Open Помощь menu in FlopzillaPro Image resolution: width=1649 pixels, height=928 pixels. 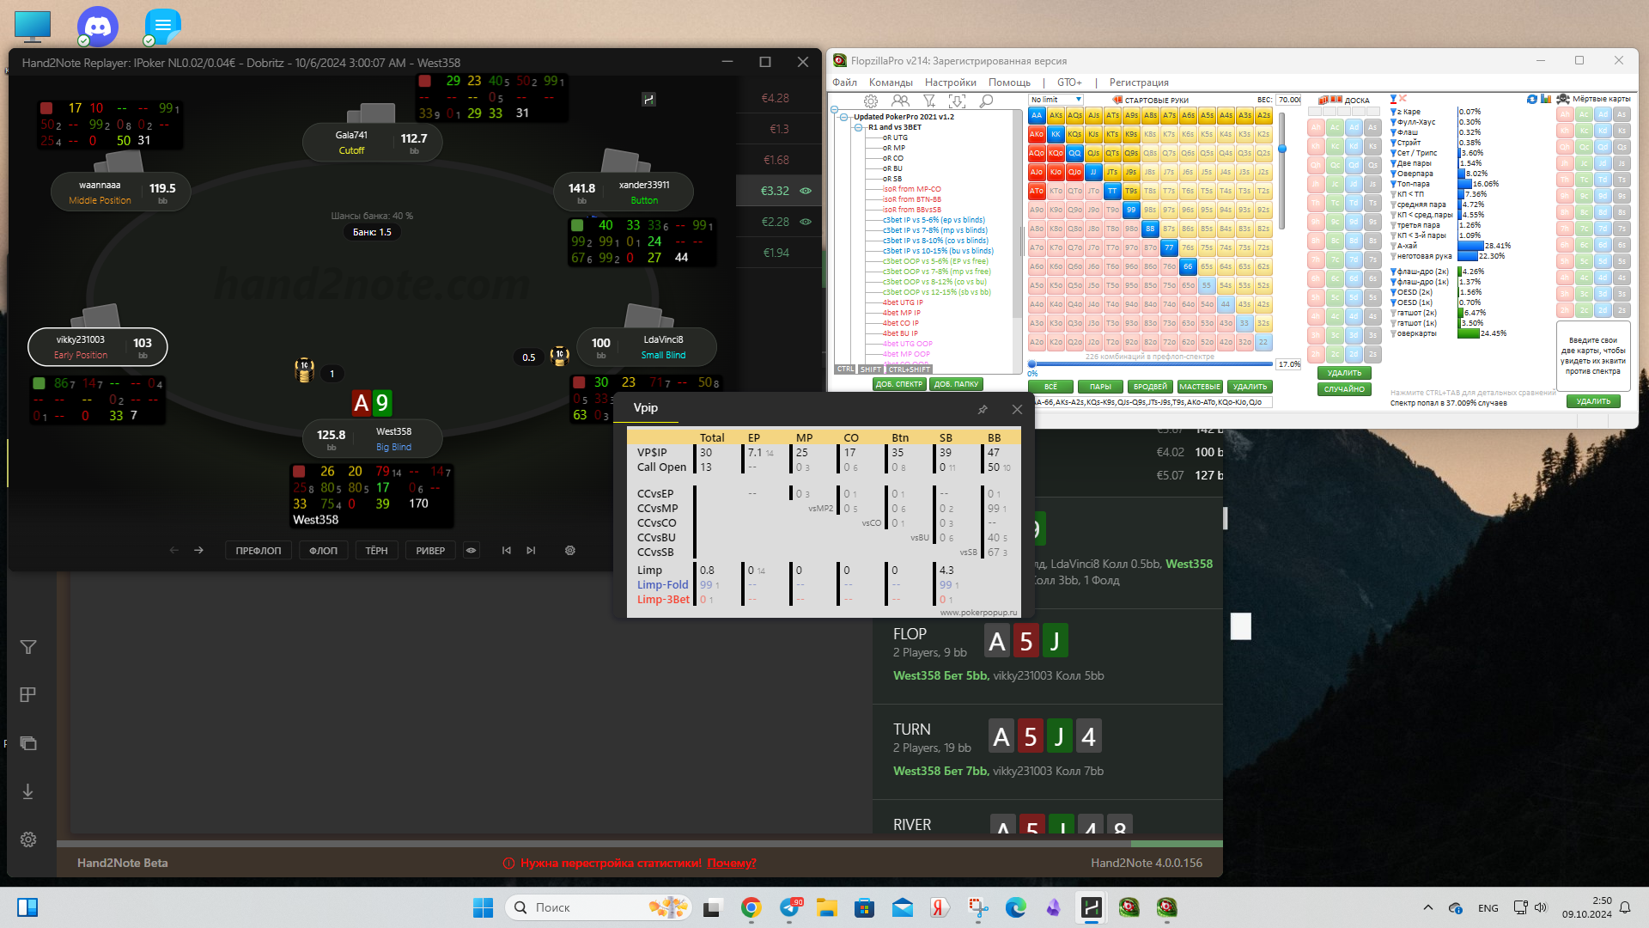pyautogui.click(x=1009, y=82)
